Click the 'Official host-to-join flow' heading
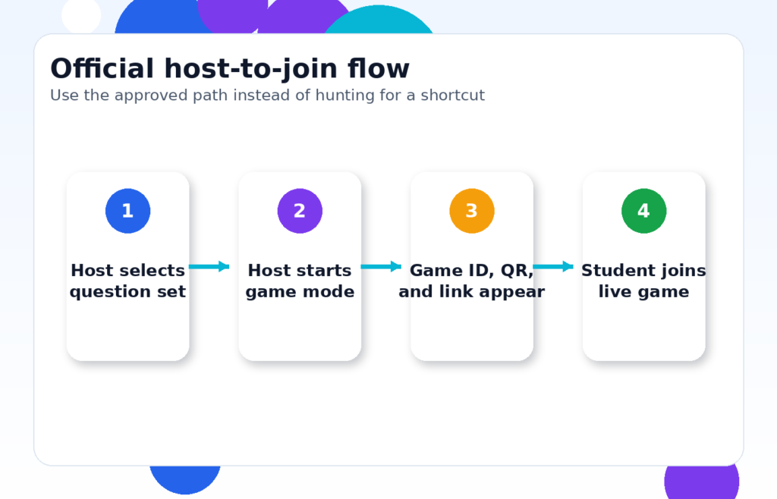The width and height of the screenshot is (777, 499). 229,68
